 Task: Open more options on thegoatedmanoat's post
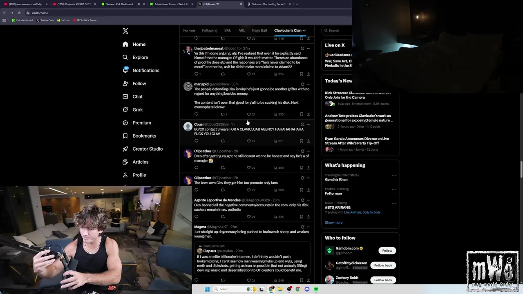308,49
